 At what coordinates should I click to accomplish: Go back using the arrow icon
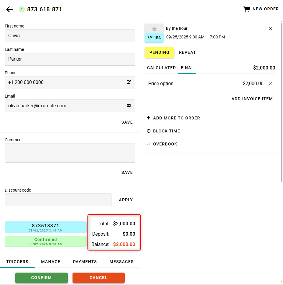(9, 9)
